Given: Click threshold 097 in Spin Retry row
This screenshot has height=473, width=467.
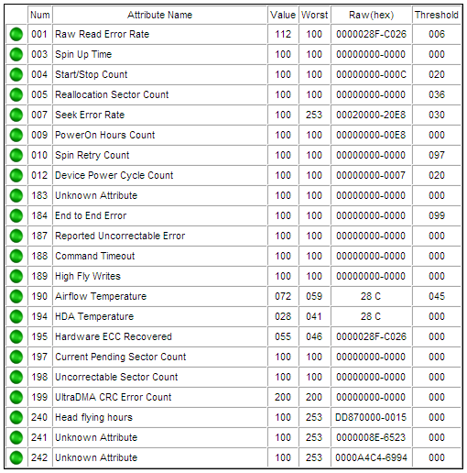Looking at the screenshot, I should click(437, 155).
